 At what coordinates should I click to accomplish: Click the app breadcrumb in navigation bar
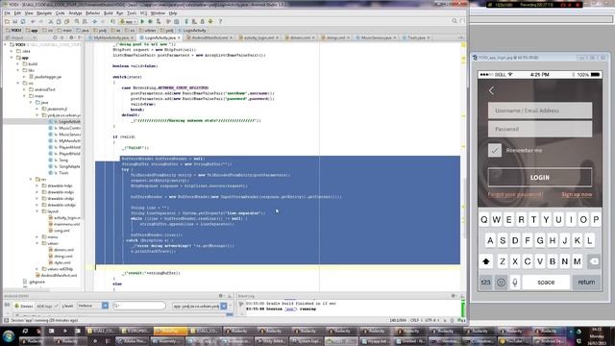tap(32, 30)
